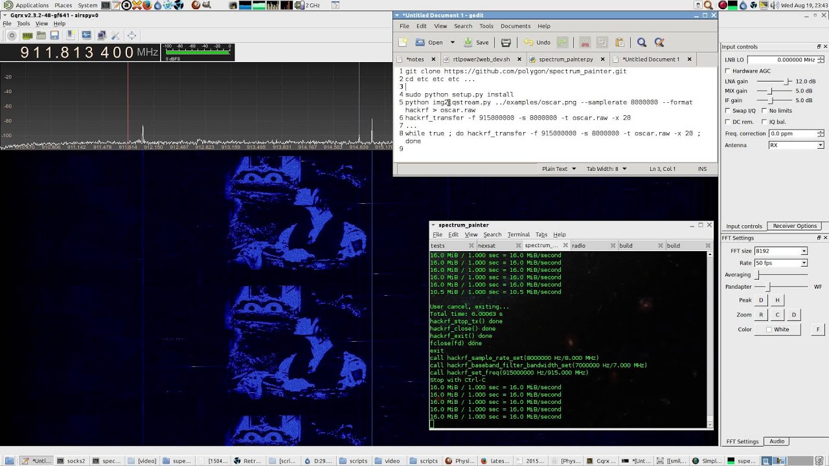This screenshot has width=829, height=466.
Task: Check the DC rem. option
Action: tap(728, 122)
